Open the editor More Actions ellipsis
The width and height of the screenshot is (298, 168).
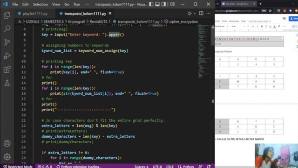coord(209,14)
